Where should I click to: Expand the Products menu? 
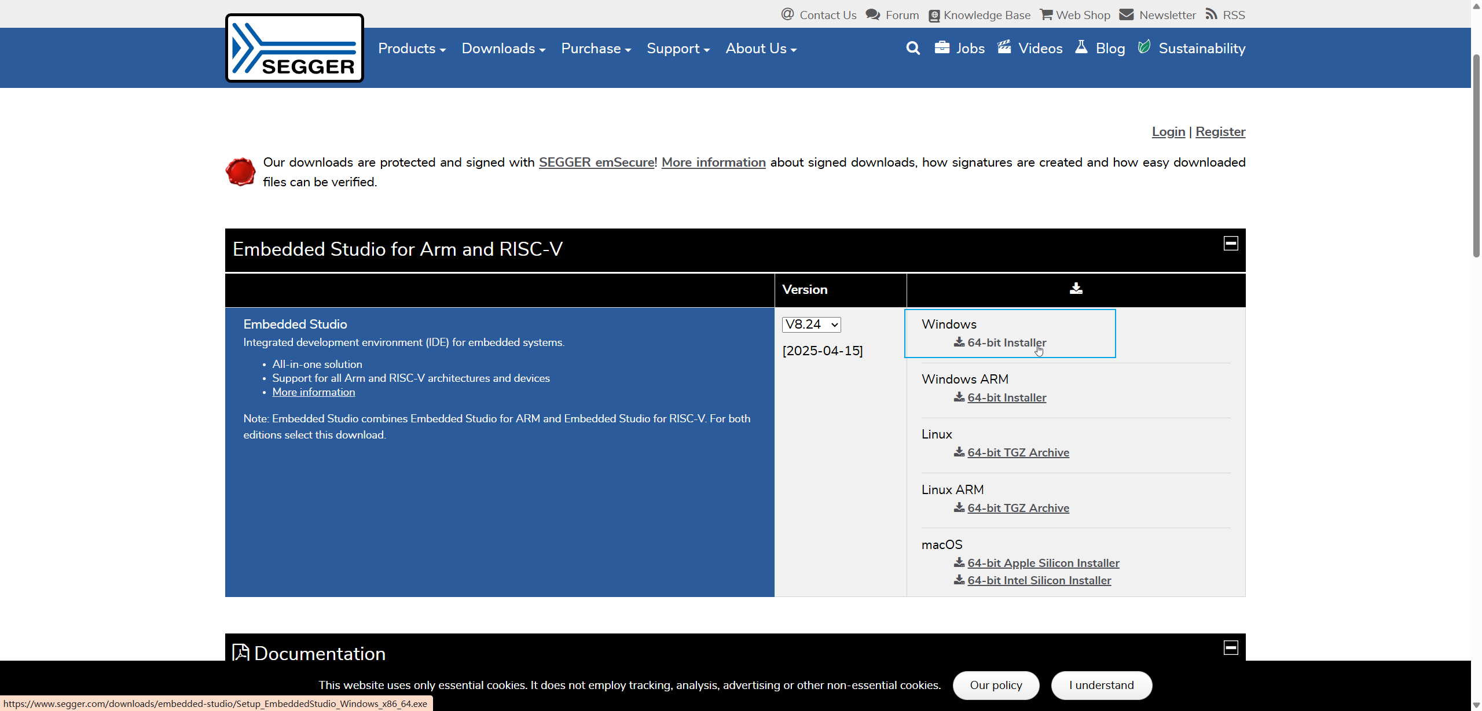tap(412, 49)
